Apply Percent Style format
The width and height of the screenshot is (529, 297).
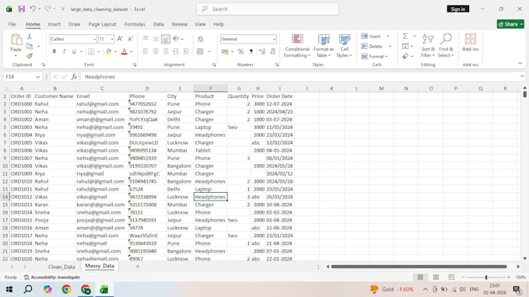coord(240,51)
